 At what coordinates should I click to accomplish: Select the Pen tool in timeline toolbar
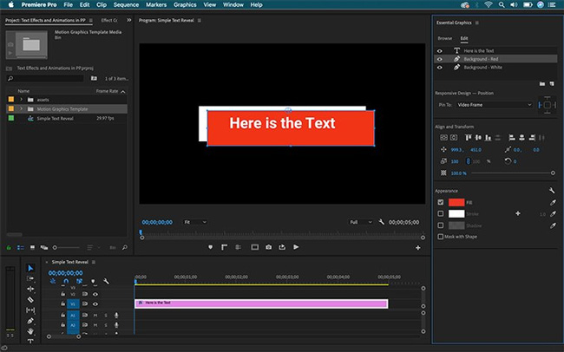pyautogui.click(x=30, y=321)
